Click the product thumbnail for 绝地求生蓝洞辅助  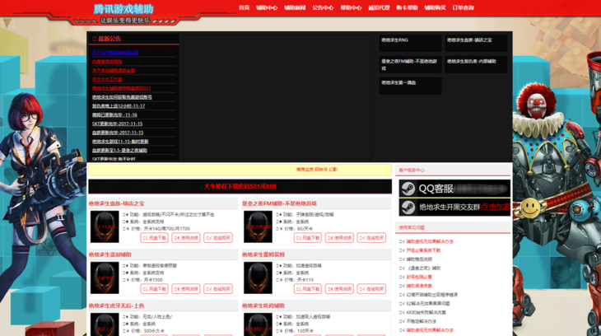tap(105, 278)
